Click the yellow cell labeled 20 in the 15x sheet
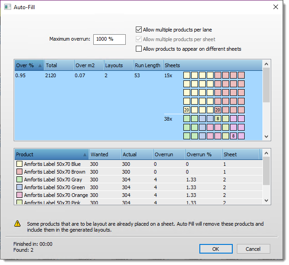Image resolution: width=289 pixels, height=265 pixels. coord(187,110)
